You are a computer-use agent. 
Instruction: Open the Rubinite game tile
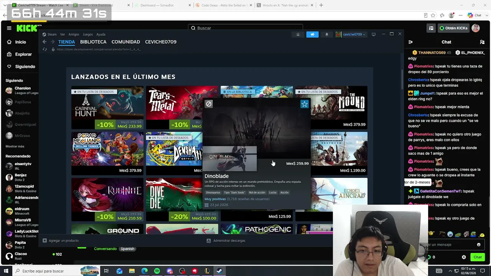(107, 200)
